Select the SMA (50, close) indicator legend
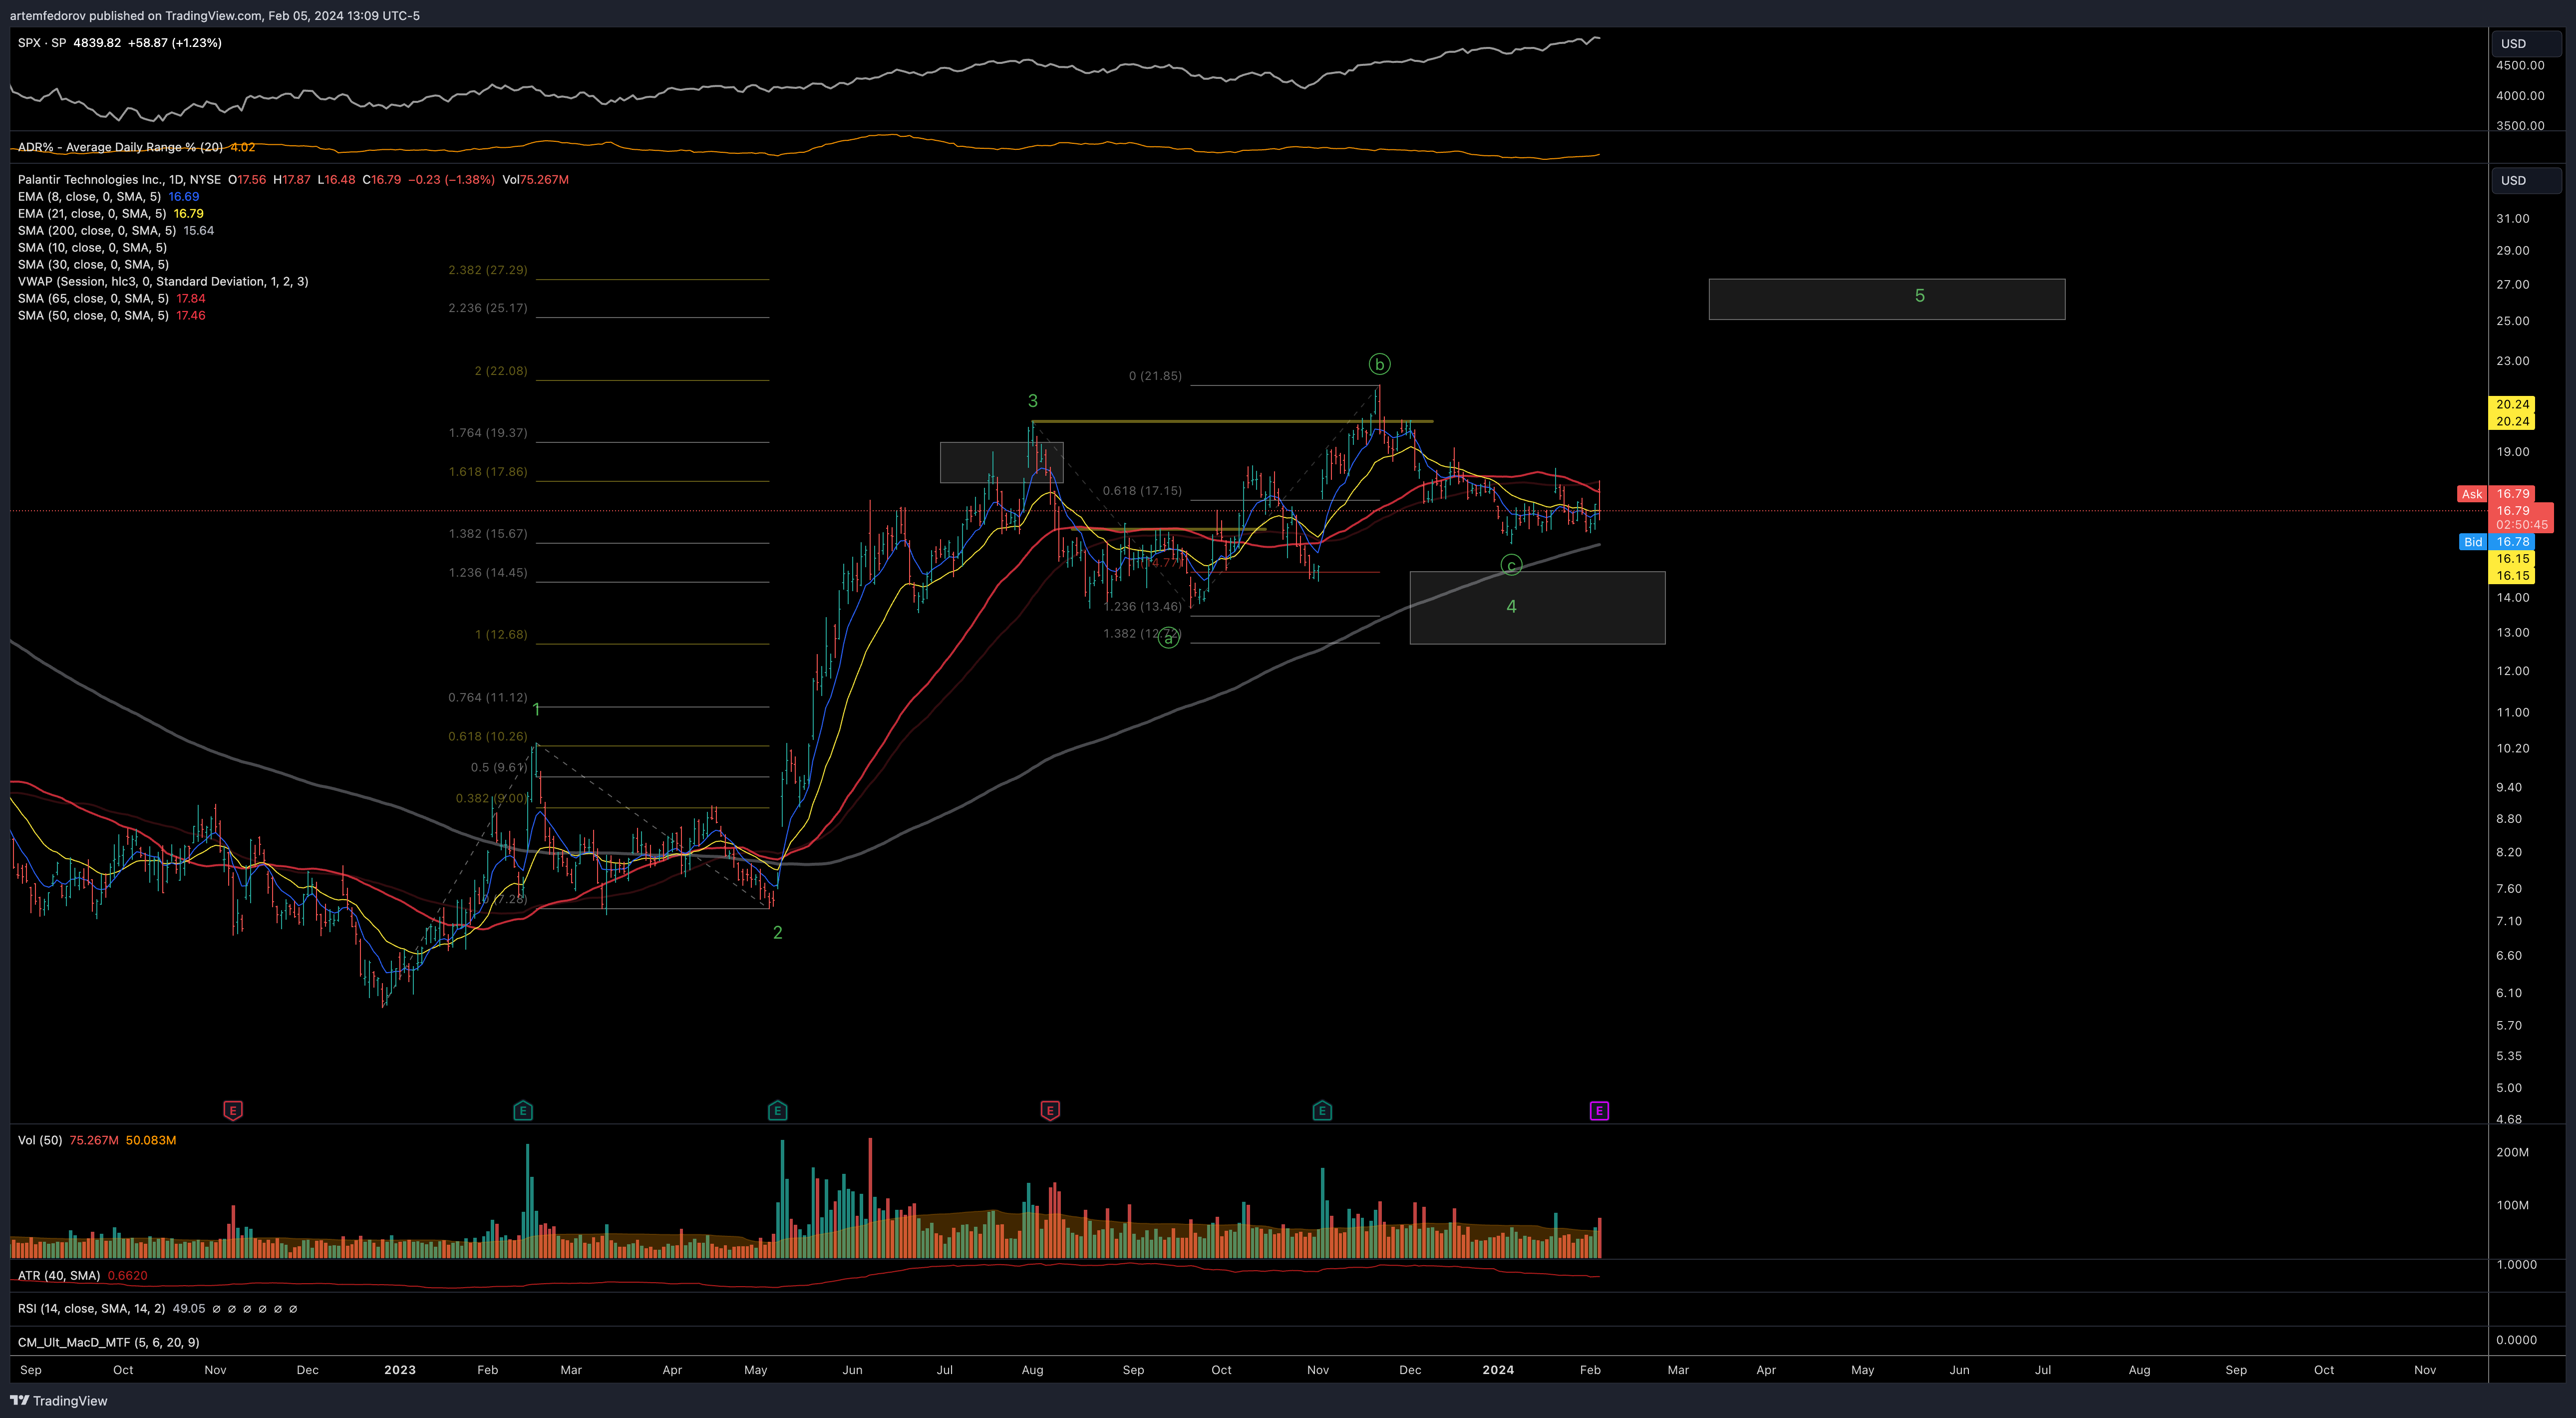 (x=111, y=316)
